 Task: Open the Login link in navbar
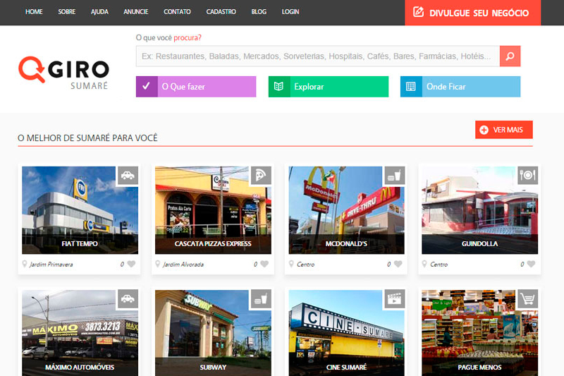click(290, 12)
